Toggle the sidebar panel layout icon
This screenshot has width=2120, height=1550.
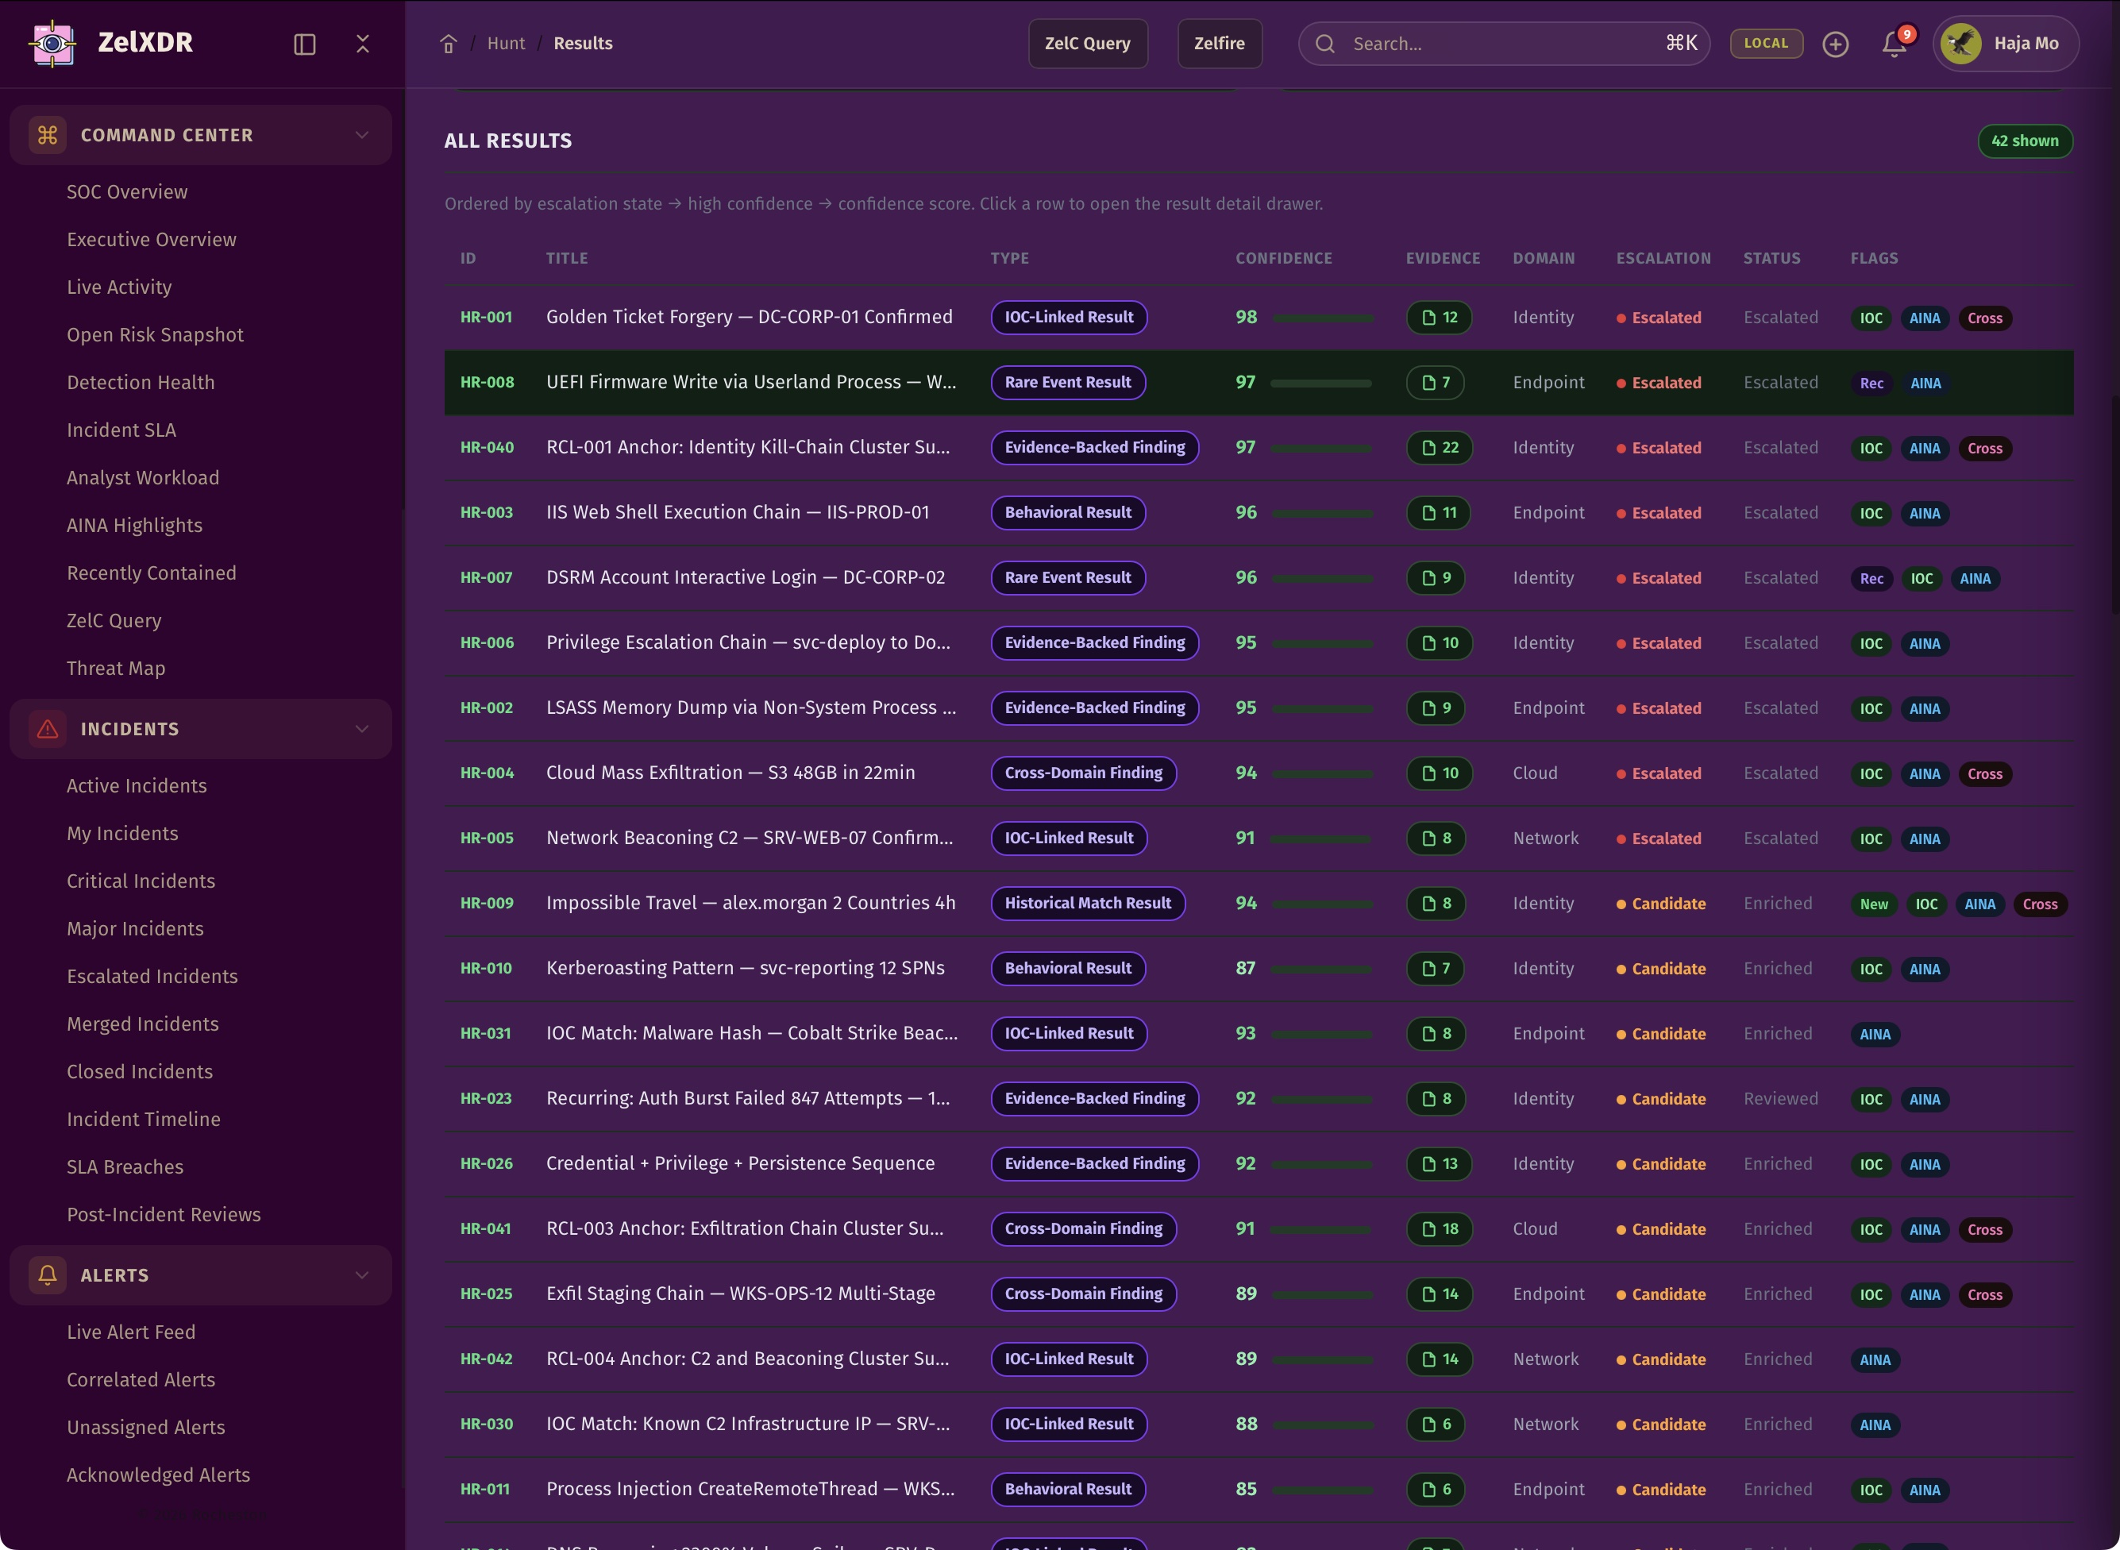tap(305, 44)
